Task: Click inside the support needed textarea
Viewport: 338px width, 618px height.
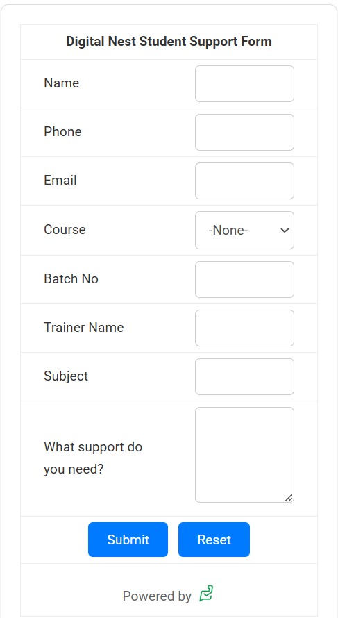Action: pyautogui.click(x=244, y=455)
